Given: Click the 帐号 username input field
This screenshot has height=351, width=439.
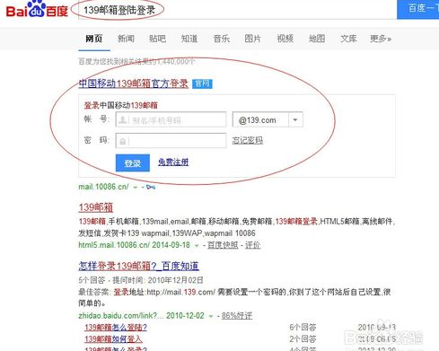Looking at the screenshot, I should (171, 119).
